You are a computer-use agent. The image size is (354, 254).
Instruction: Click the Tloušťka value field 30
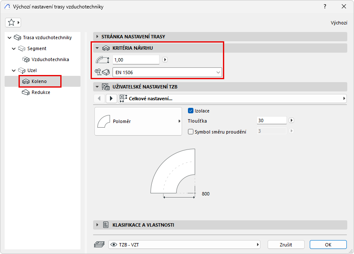click(271, 120)
